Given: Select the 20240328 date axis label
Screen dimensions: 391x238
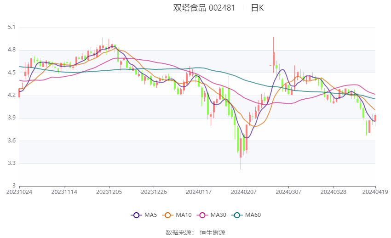Looking at the screenshot, I should pos(333,192).
